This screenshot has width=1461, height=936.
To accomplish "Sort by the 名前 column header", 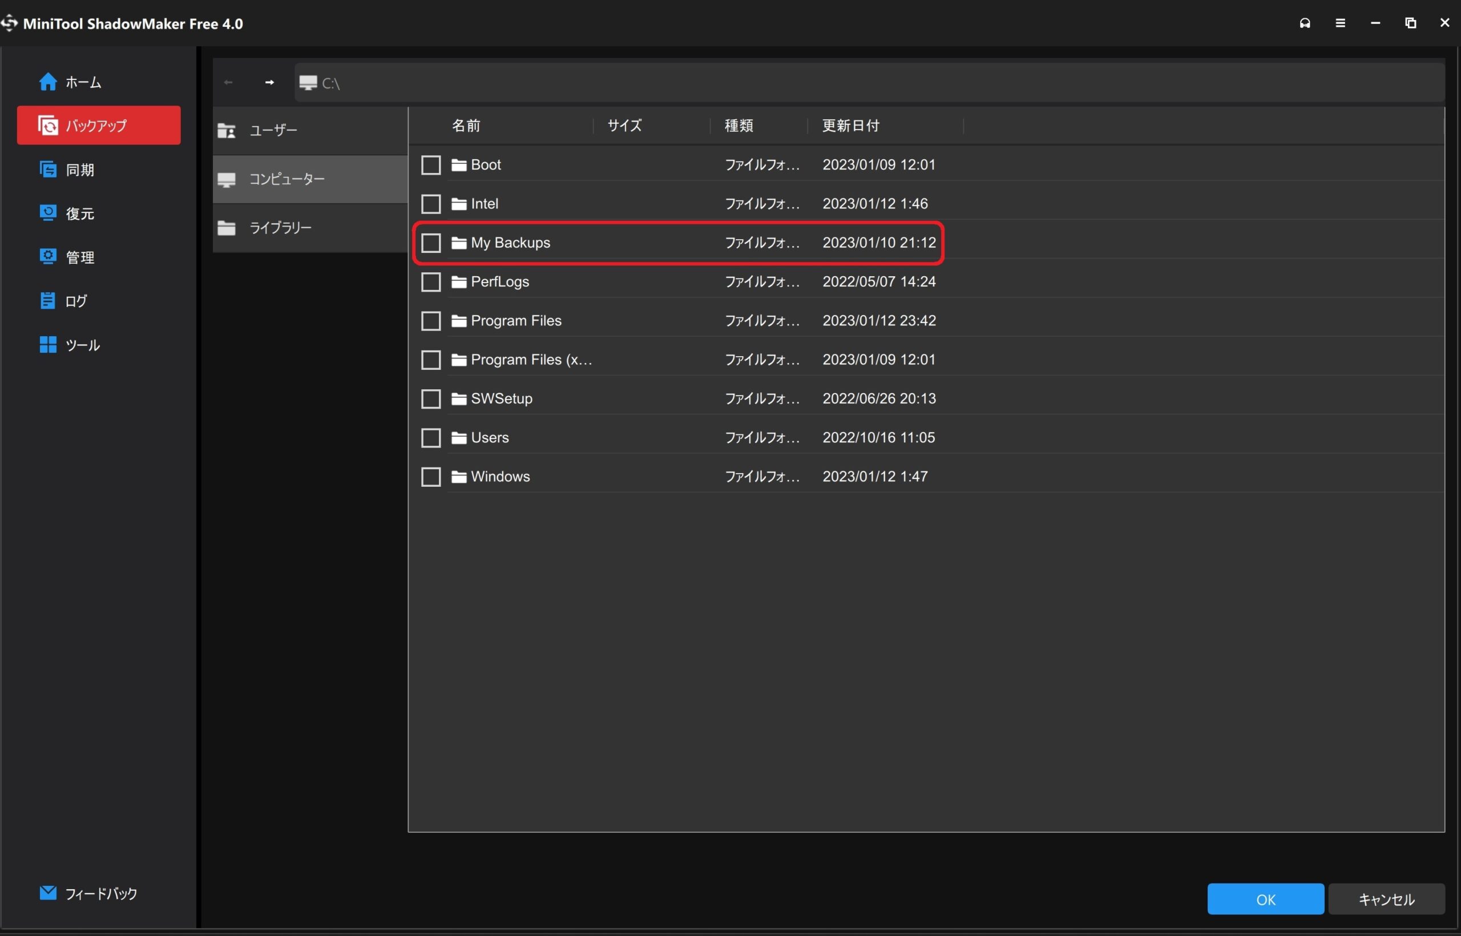I will (466, 125).
